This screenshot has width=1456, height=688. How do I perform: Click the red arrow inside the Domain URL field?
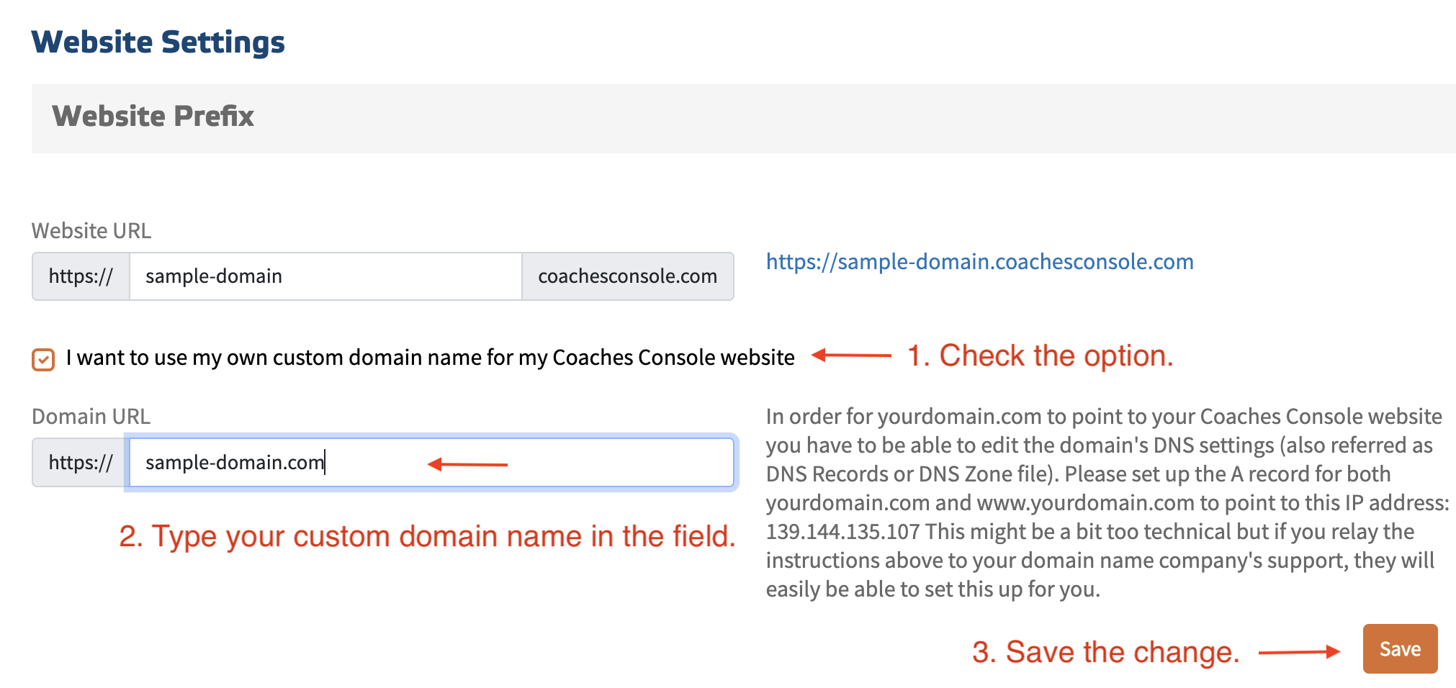coord(467,465)
